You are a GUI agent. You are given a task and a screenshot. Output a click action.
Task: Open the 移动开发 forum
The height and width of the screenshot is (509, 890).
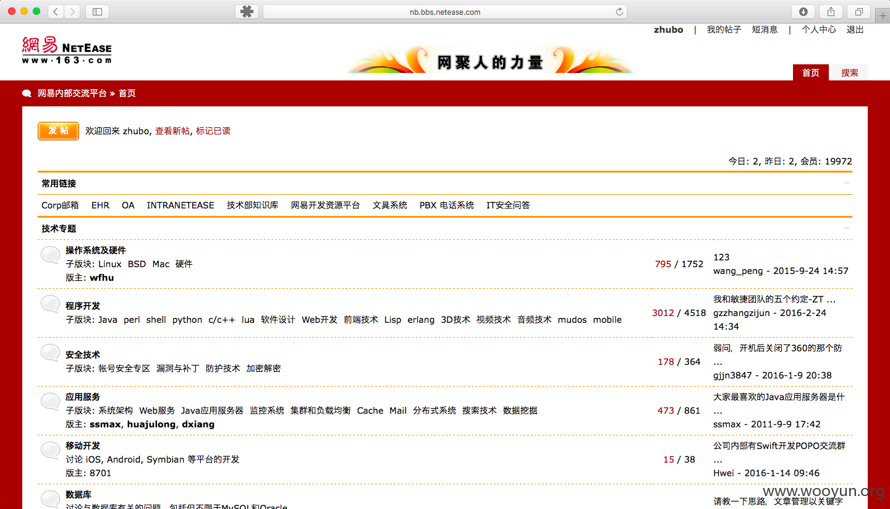pyautogui.click(x=83, y=446)
